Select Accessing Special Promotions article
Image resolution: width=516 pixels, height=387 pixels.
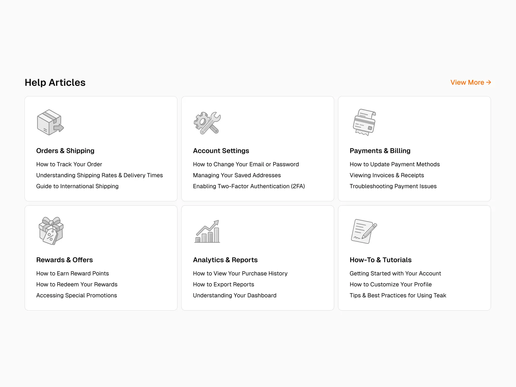click(76, 295)
